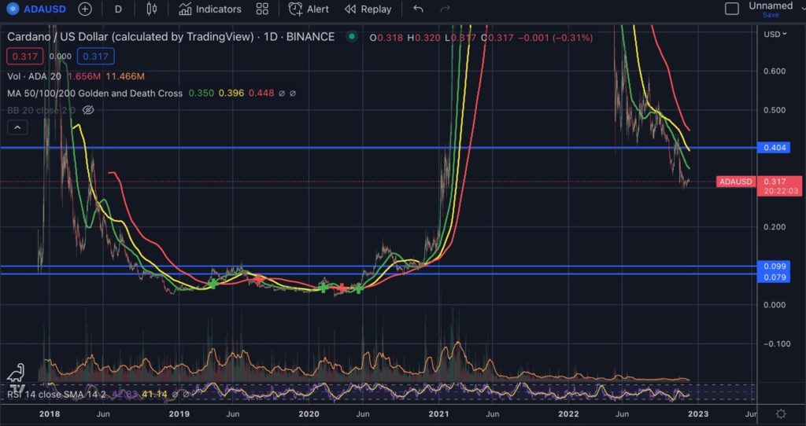Open the Indicators panel
Viewport: 806px width, 426px height.
coord(210,9)
